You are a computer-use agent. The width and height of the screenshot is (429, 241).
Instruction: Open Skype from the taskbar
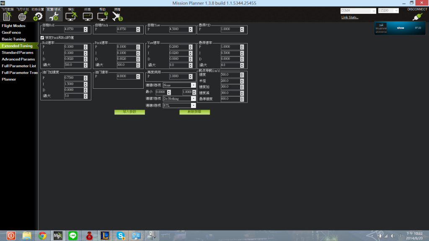120,236
